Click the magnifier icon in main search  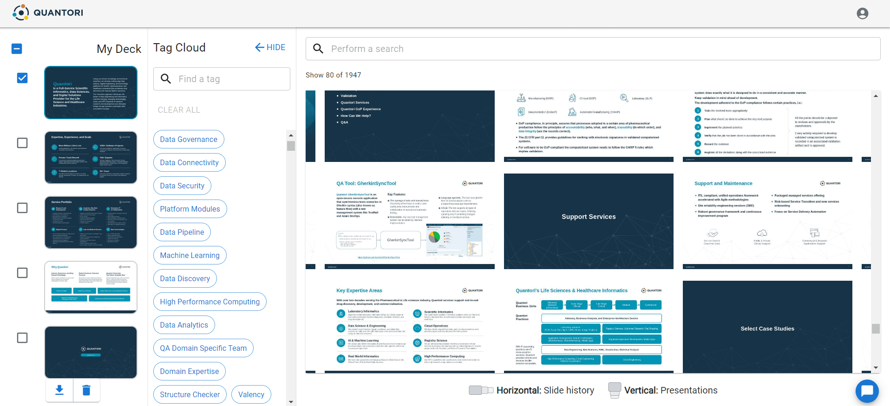click(x=318, y=49)
